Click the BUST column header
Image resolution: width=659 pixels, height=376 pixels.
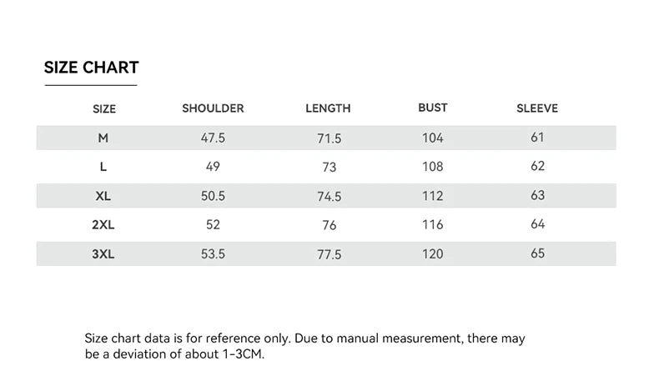click(432, 108)
